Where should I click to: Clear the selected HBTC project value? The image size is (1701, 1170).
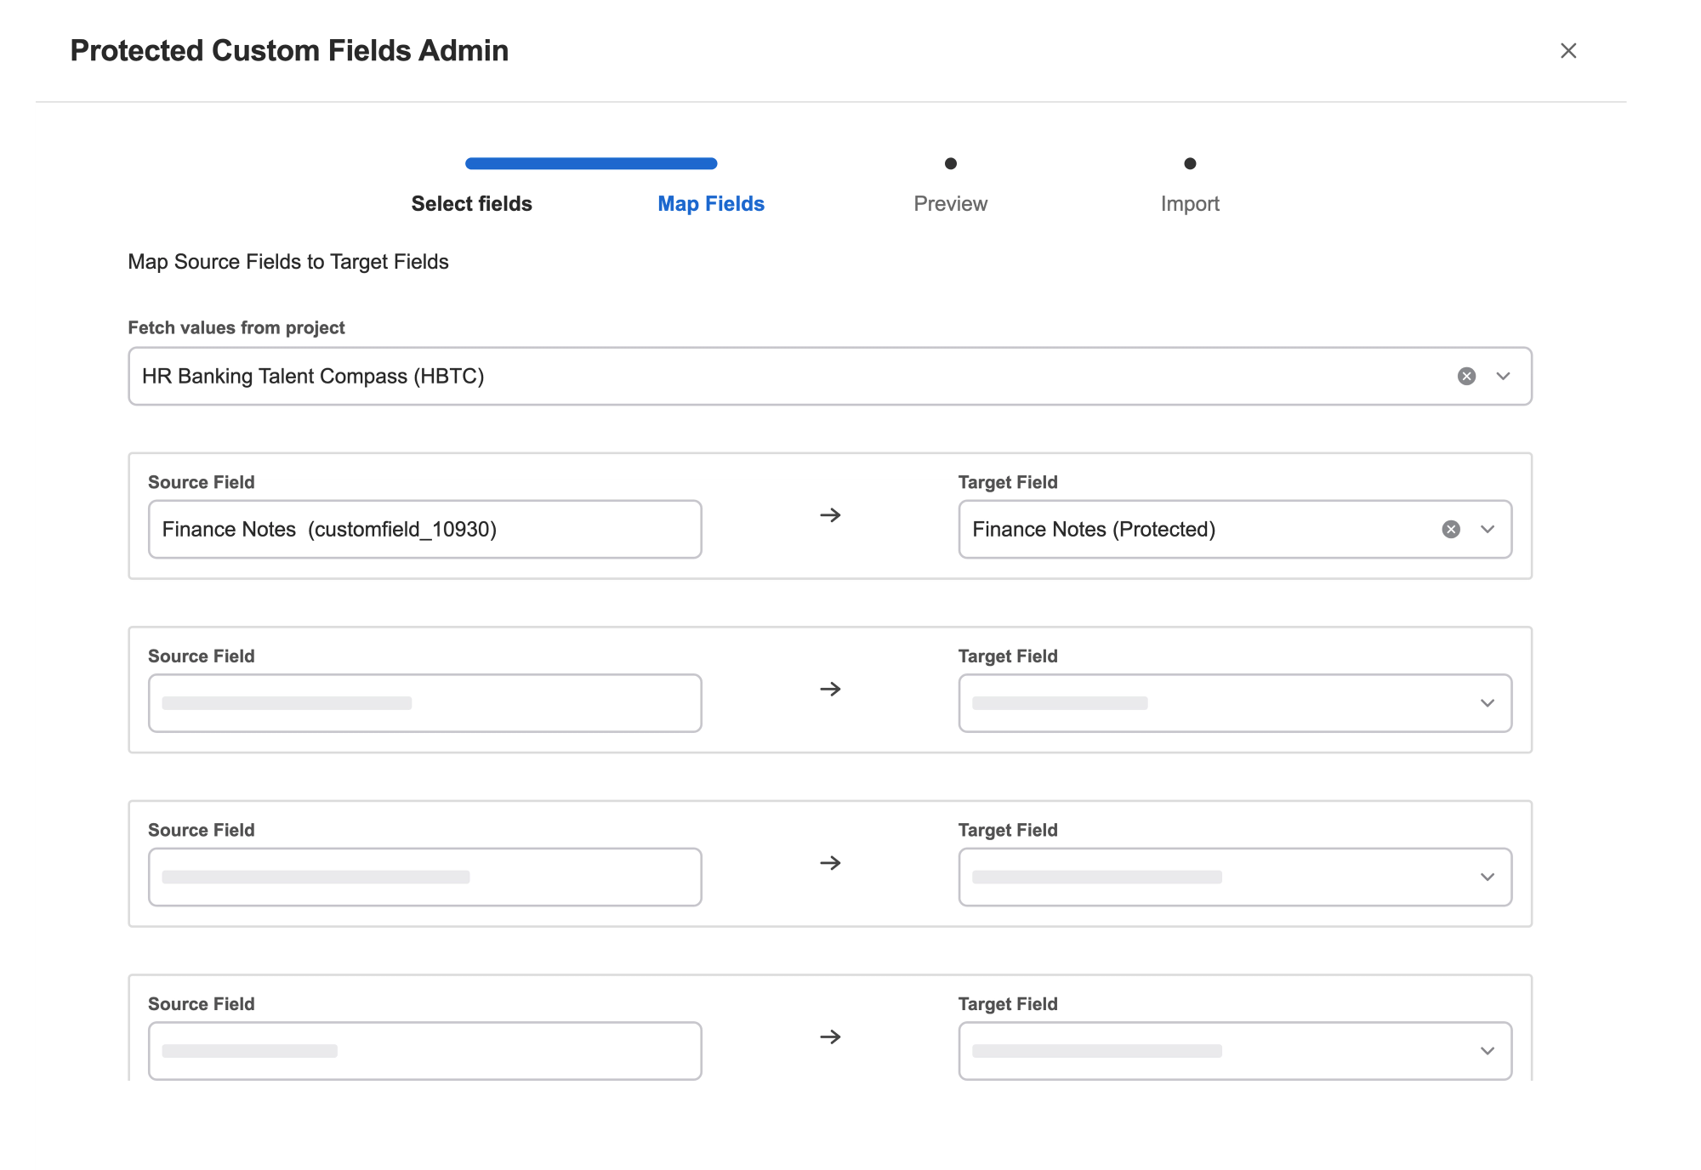coord(1466,376)
